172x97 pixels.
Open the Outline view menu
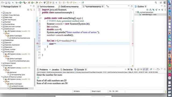pos(165,10)
